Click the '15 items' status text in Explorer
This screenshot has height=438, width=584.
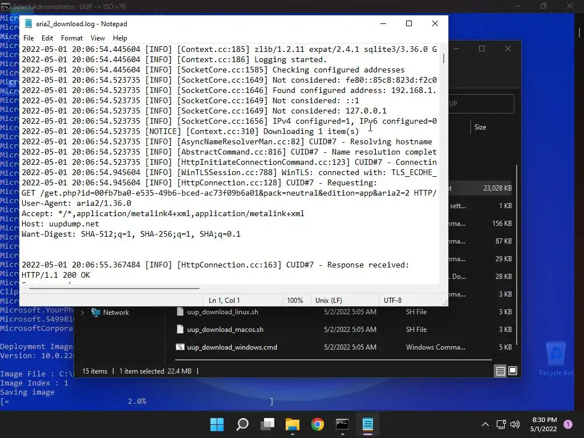click(x=95, y=371)
